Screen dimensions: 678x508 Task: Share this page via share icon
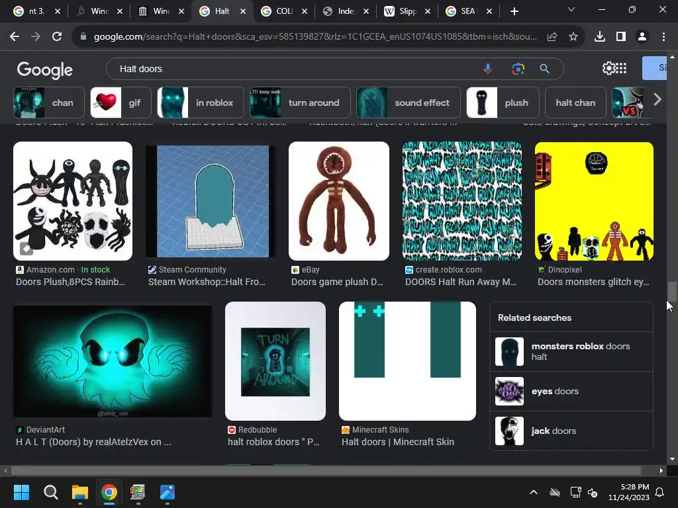point(552,37)
